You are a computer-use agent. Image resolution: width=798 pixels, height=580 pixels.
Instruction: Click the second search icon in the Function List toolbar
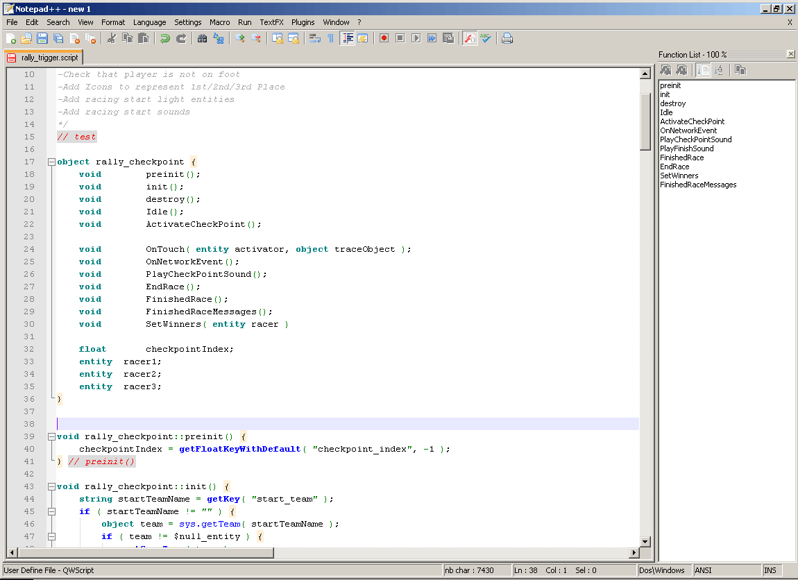[682, 70]
